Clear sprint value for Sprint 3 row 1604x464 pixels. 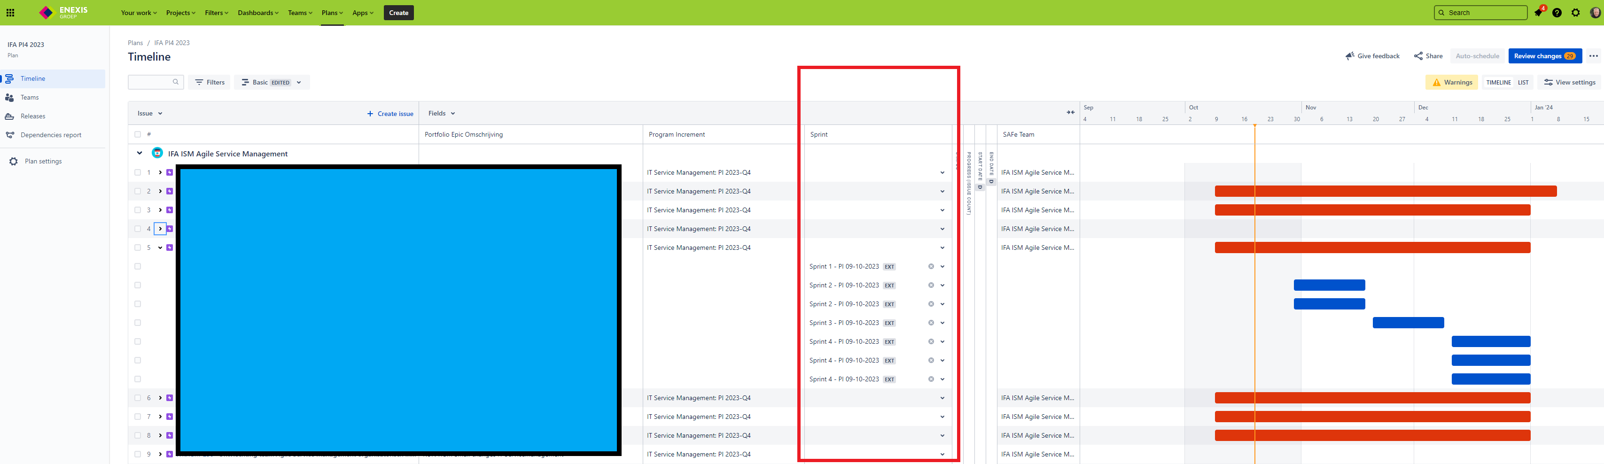point(931,323)
